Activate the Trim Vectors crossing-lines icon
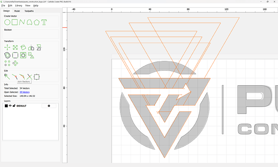 click(29, 77)
